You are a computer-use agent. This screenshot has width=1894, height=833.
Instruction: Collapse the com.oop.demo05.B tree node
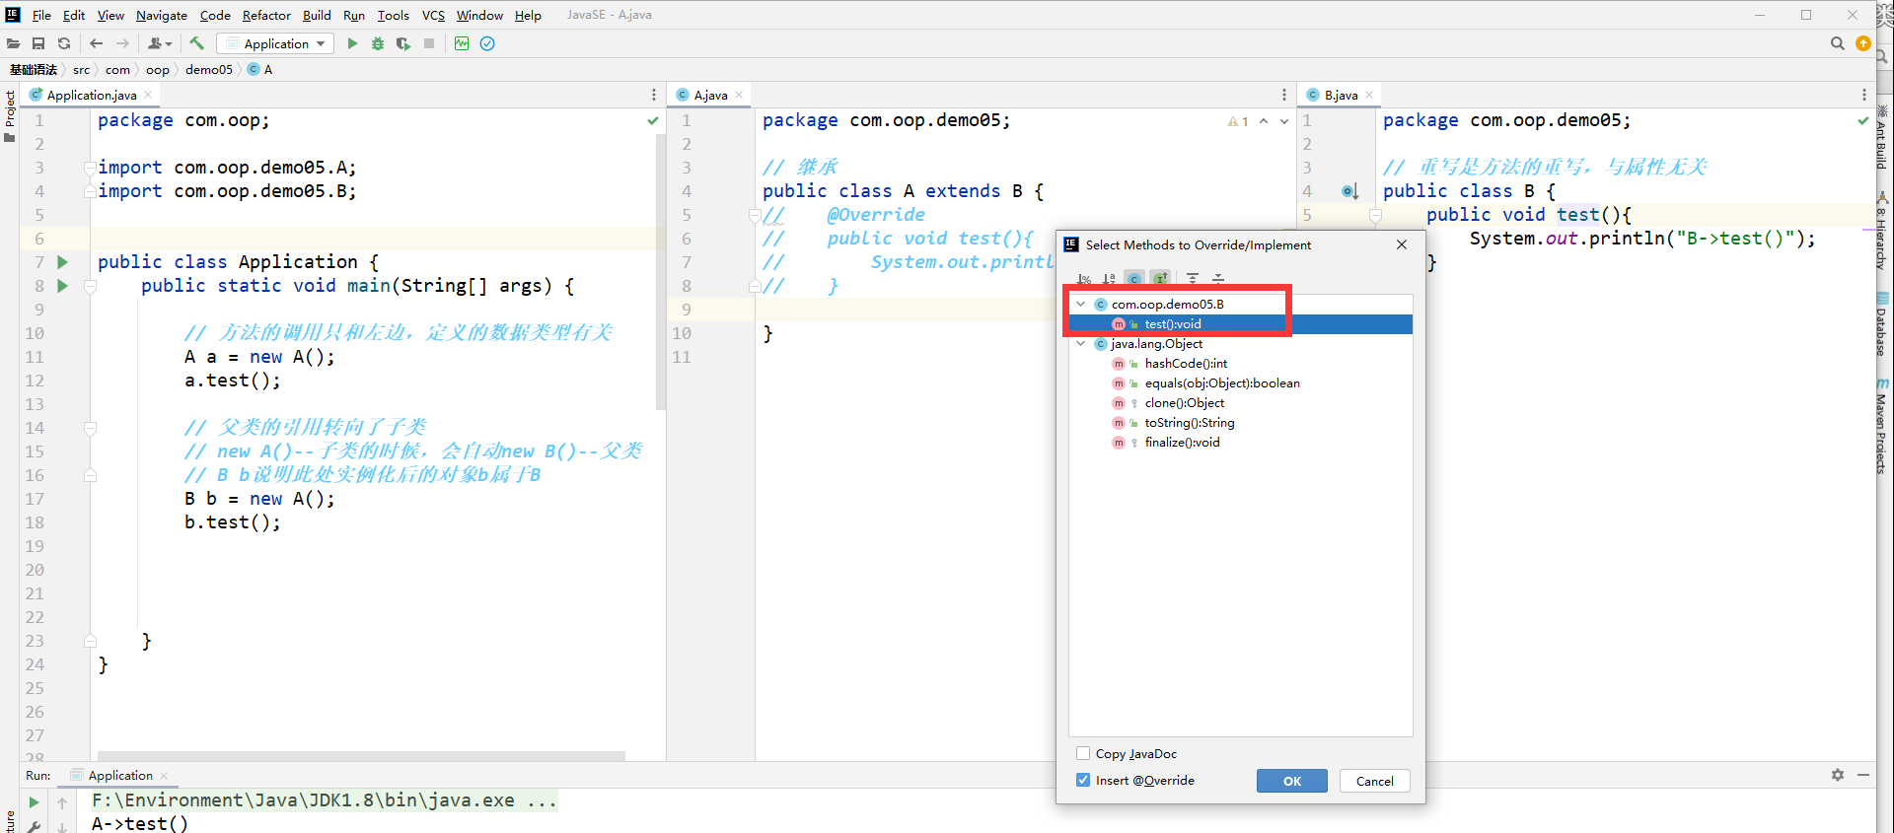point(1081,304)
